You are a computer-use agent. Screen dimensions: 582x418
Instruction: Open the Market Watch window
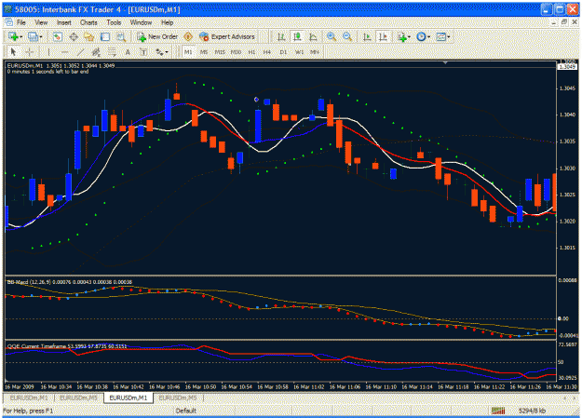click(57, 36)
